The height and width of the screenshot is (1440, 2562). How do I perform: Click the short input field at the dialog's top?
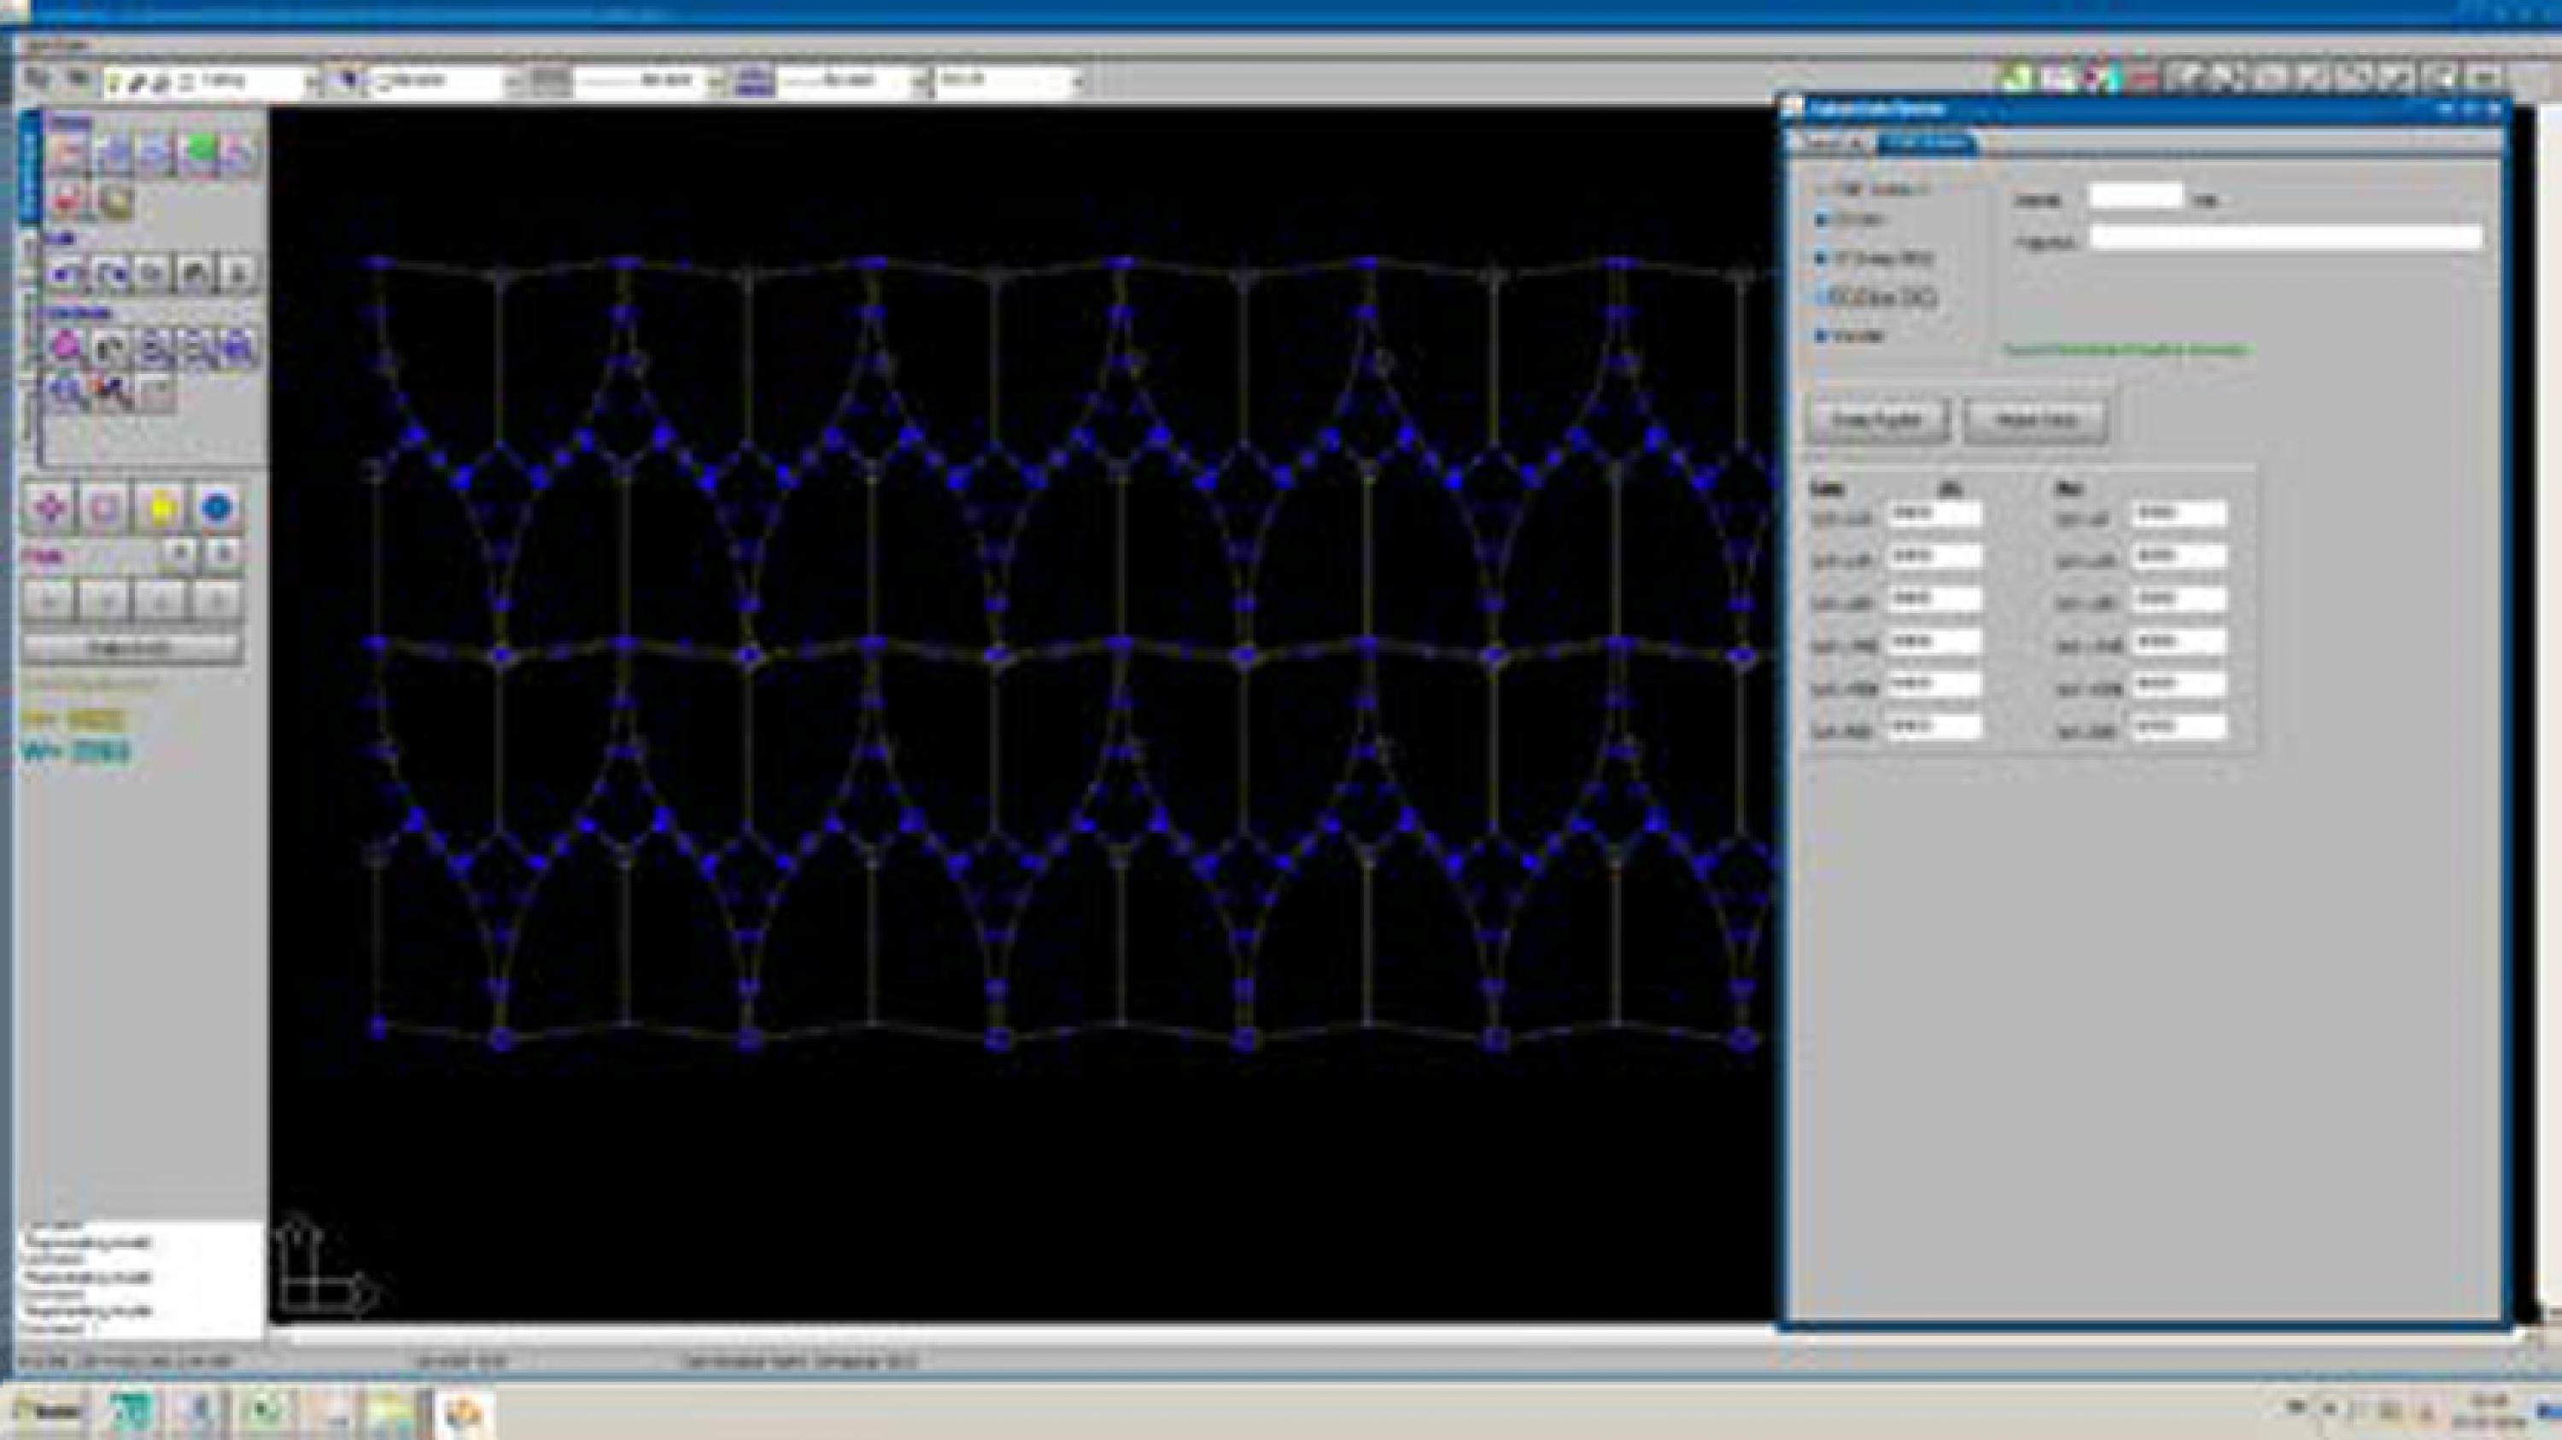2135,195
